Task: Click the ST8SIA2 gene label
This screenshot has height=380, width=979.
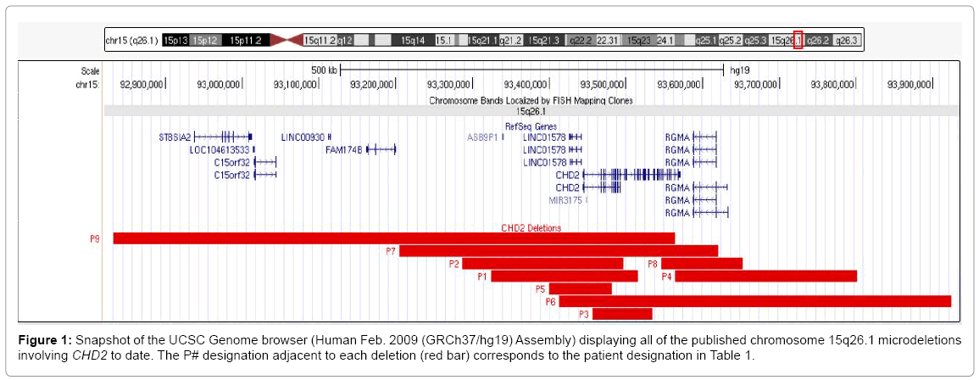Action: pyautogui.click(x=175, y=137)
